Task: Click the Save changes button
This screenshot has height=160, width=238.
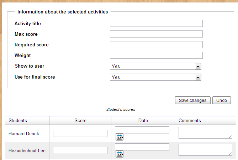Action: coord(193,101)
